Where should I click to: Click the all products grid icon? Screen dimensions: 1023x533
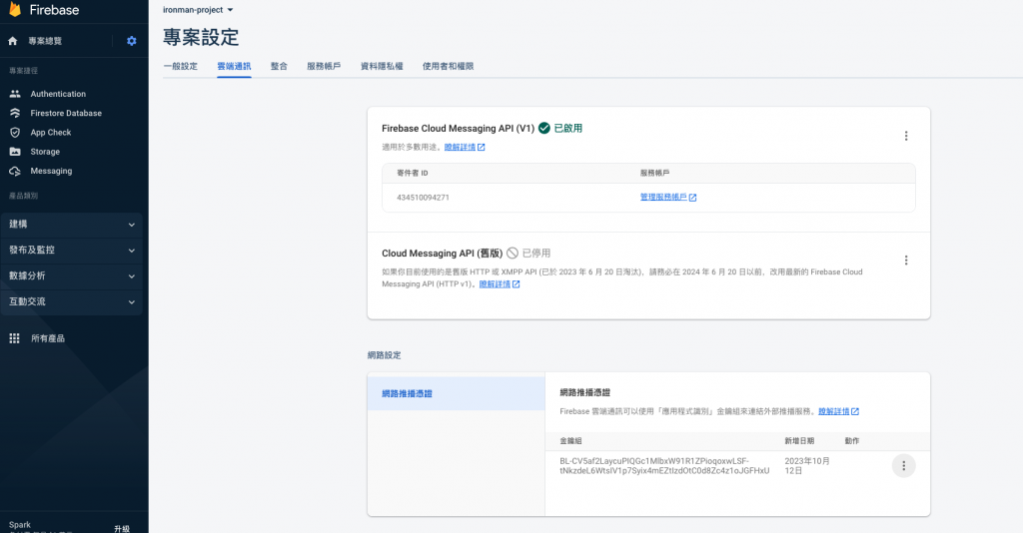tap(14, 338)
